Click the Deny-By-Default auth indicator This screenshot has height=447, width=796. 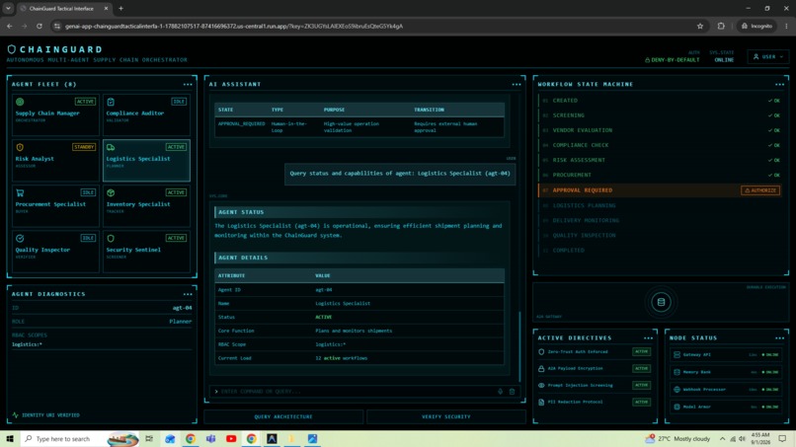[673, 60]
